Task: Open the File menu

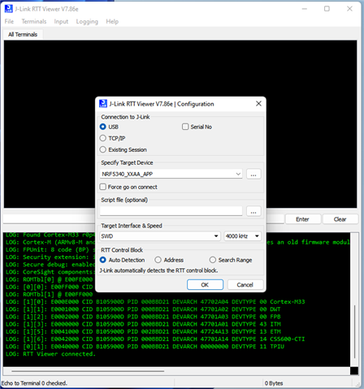Action: point(9,21)
